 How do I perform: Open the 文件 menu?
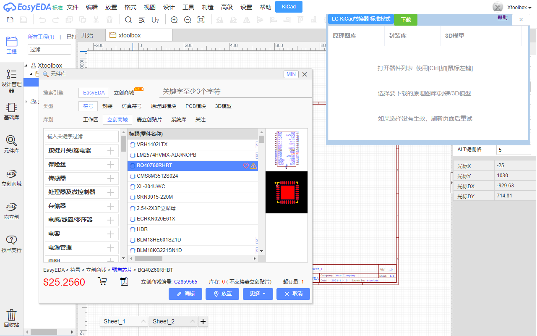click(x=73, y=7)
